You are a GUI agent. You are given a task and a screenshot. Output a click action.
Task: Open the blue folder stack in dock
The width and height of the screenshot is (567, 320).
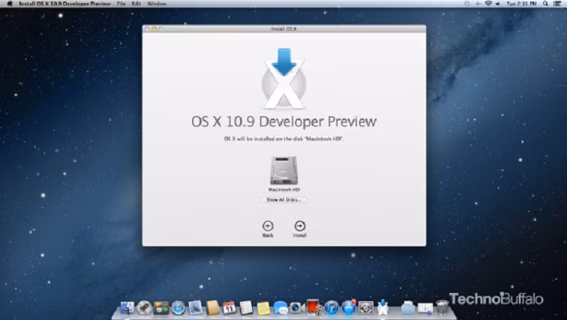[x=408, y=308]
